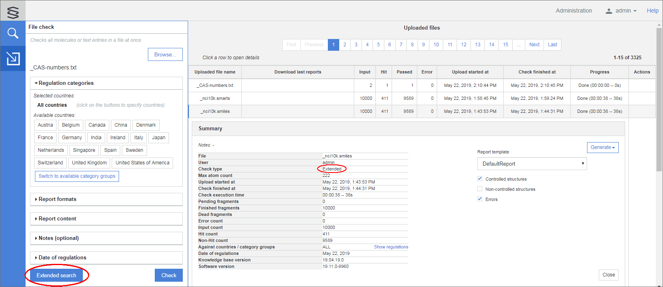Click Browse to choose a file
This screenshot has width=663, height=287.
click(165, 54)
